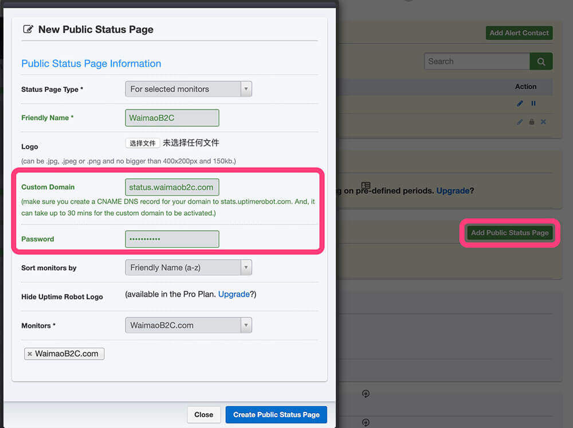Screen dimensions: 573x428
Task: Expand the Sort monitors by dropdown
Action: pyautogui.click(x=188, y=267)
